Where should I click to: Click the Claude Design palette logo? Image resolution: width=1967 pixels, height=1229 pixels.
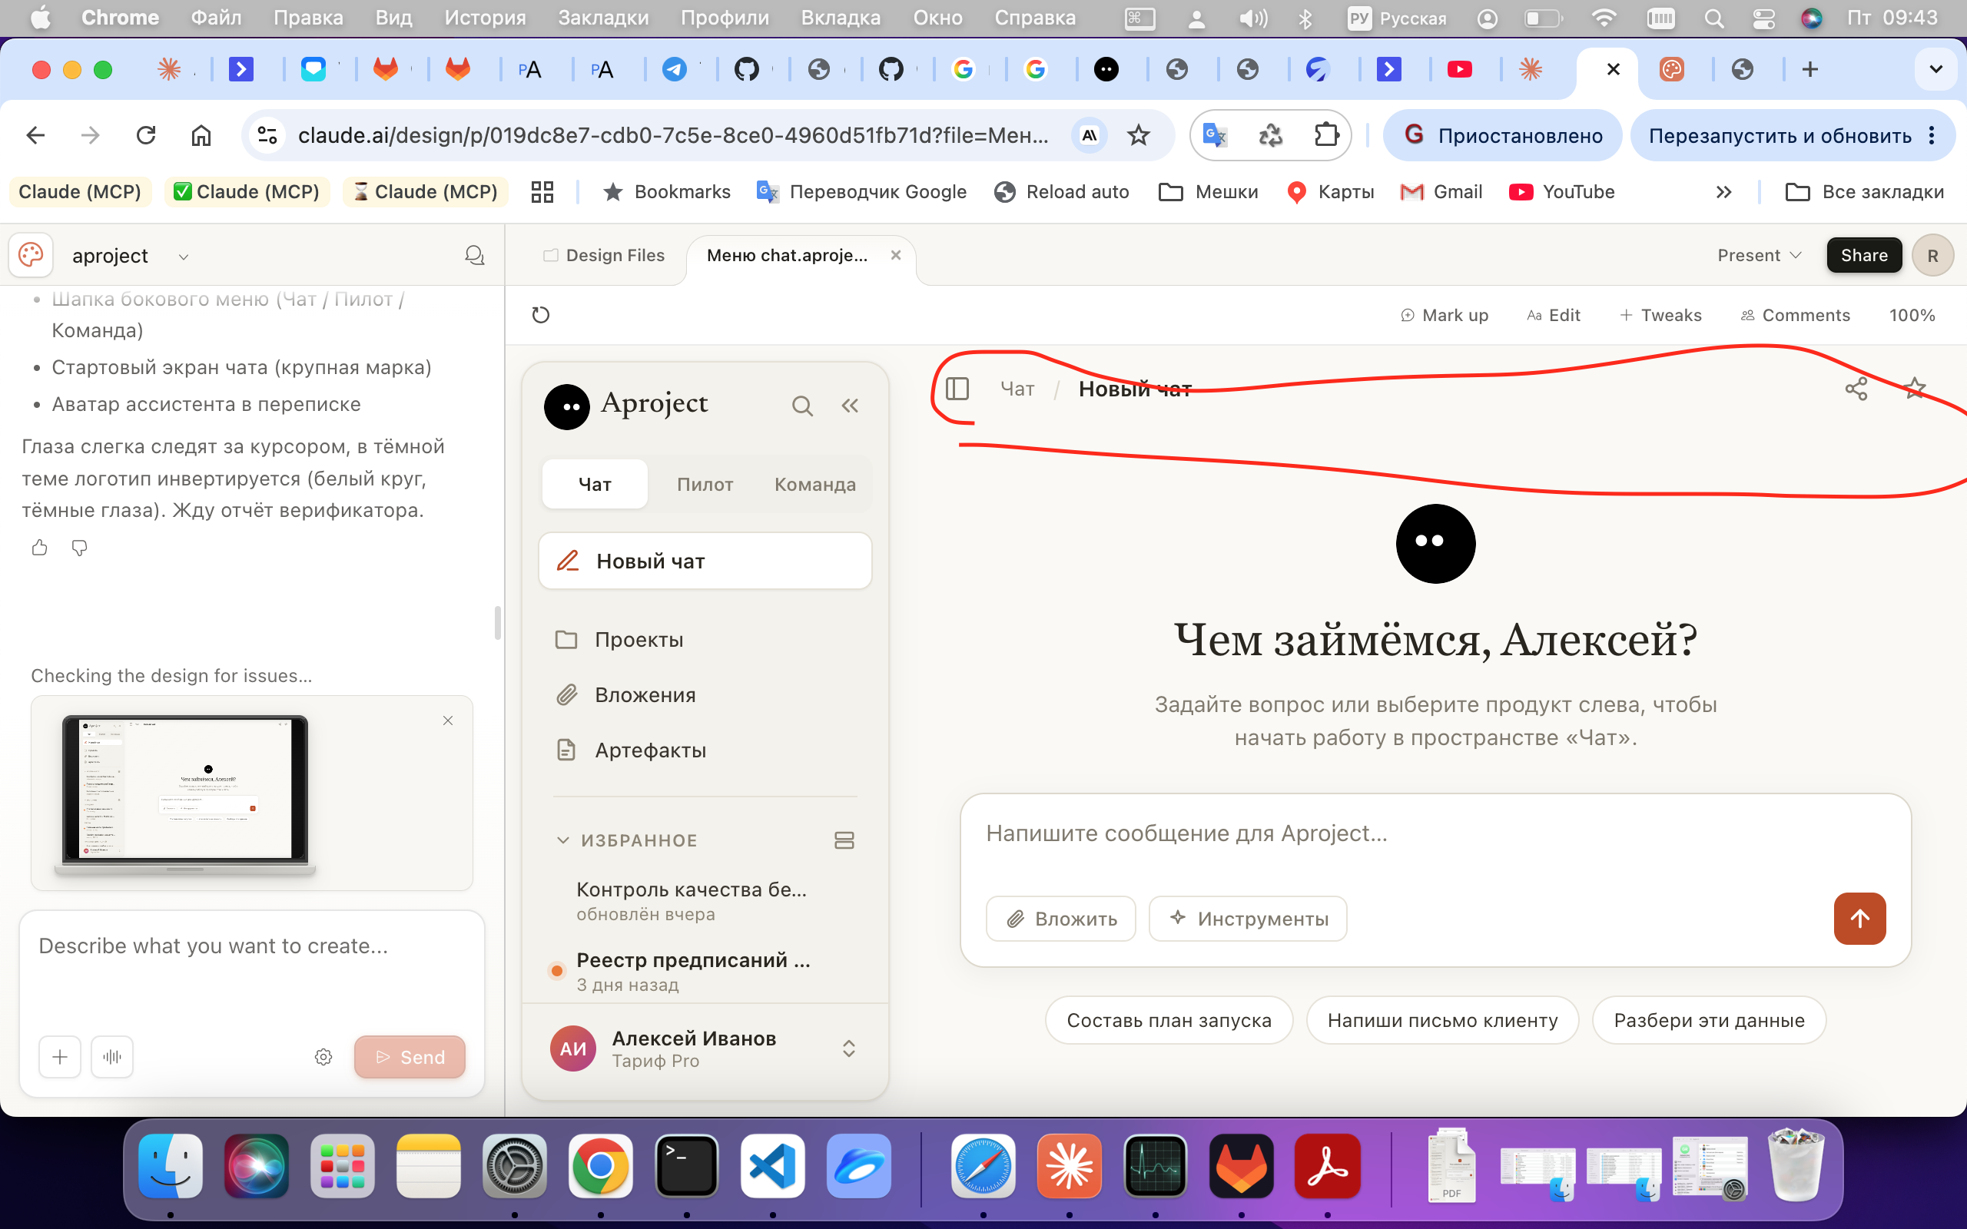pyautogui.click(x=31, y=255)
